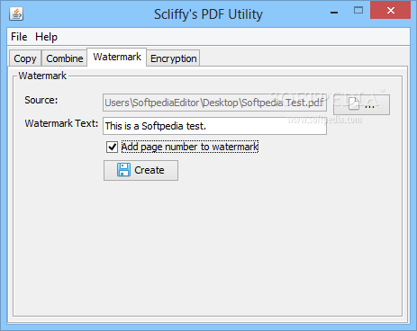This screenshot has width=417, height=331.
Task: Click the 'Watermark Text:' label
Action: tap(61, 123)
